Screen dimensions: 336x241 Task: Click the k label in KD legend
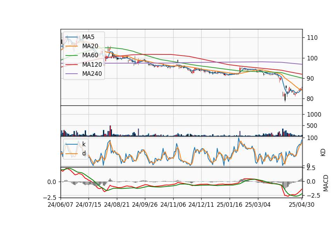pos(84,144)
